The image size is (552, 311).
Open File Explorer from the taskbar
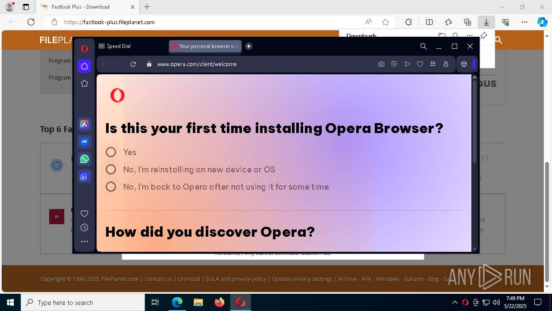pyautogui.click(x=198, y=302)
